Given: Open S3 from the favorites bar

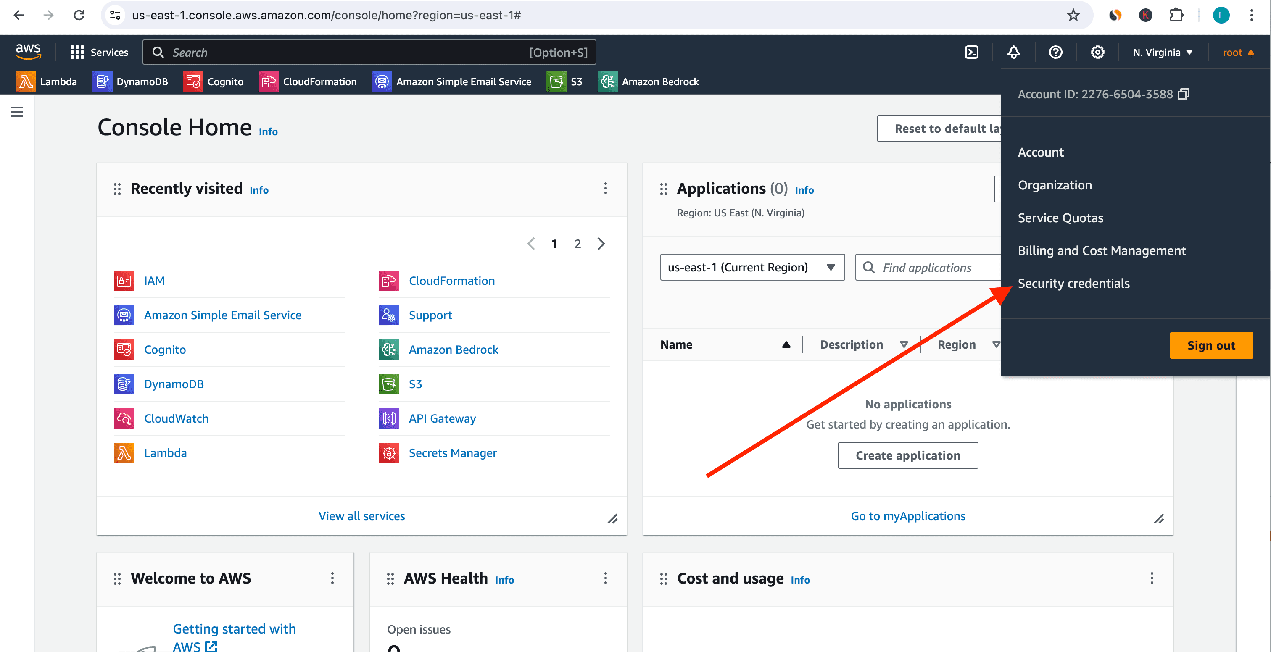Looking at the screenshot, I should tap(564, 81).
